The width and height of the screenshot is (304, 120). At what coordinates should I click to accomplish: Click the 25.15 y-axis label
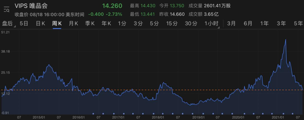[x=5, y=72]
